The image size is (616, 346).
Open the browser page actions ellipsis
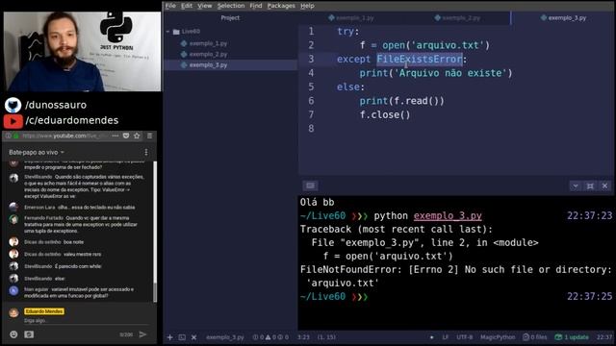click(115, 136)
